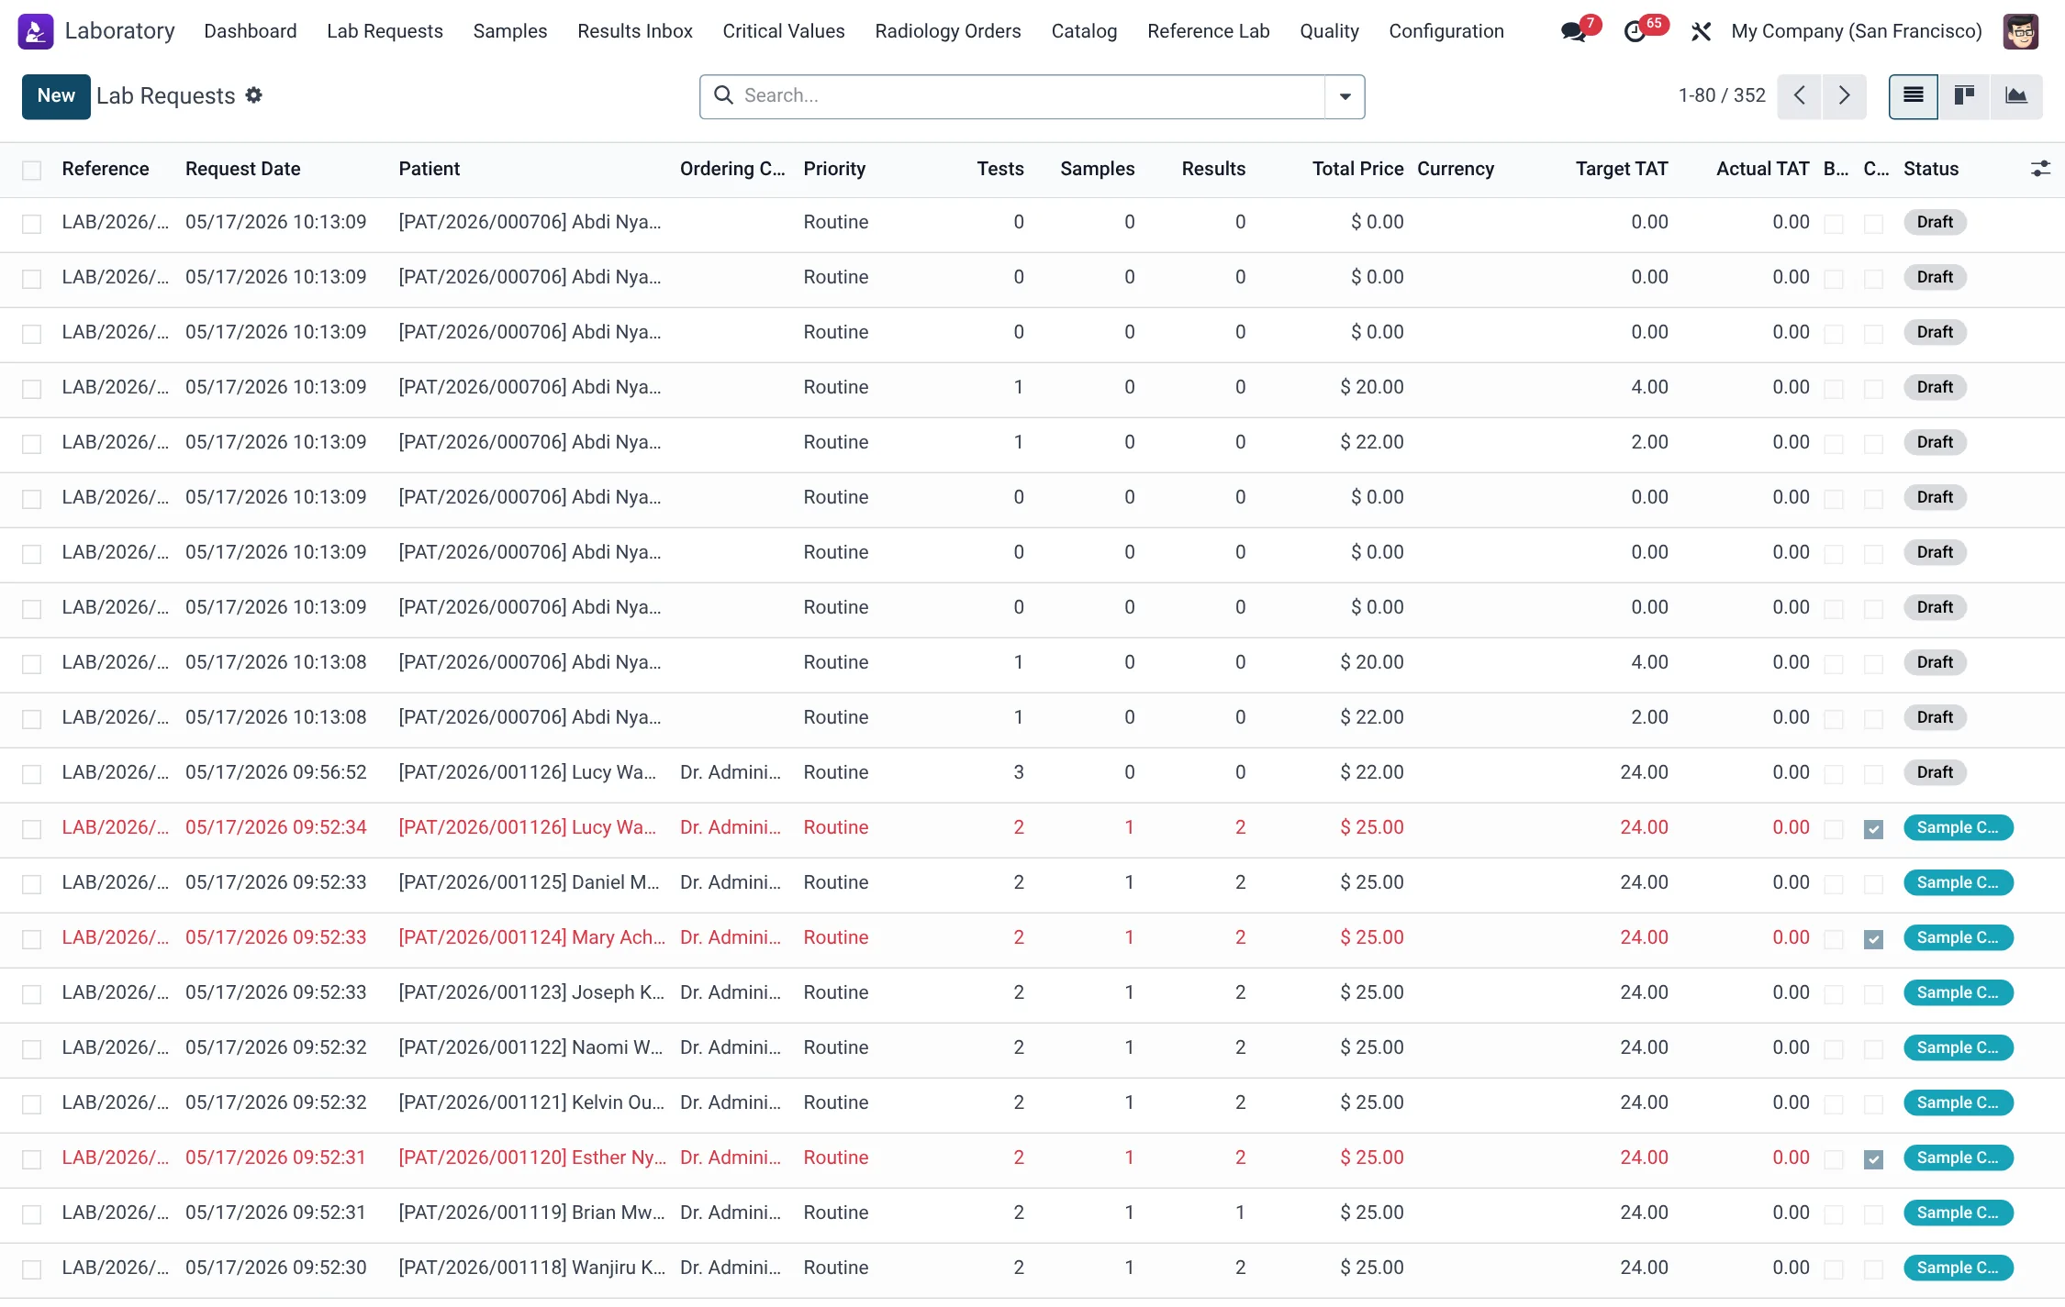The image size is (2065, 1307).
Task: Expand the search options dropdown arrow
Action: pyautogui.click(x=1345, y=96)
